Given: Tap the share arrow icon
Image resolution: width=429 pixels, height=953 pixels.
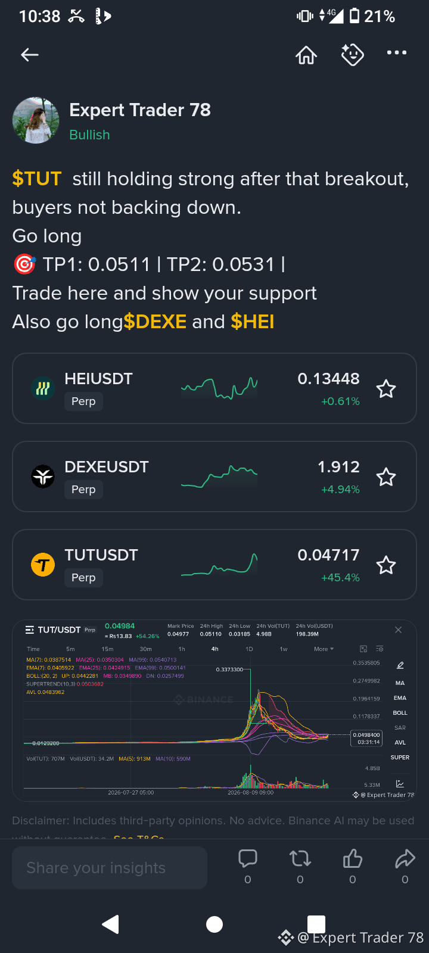Looking at the screenshot, I should click(x=405, y=858).
